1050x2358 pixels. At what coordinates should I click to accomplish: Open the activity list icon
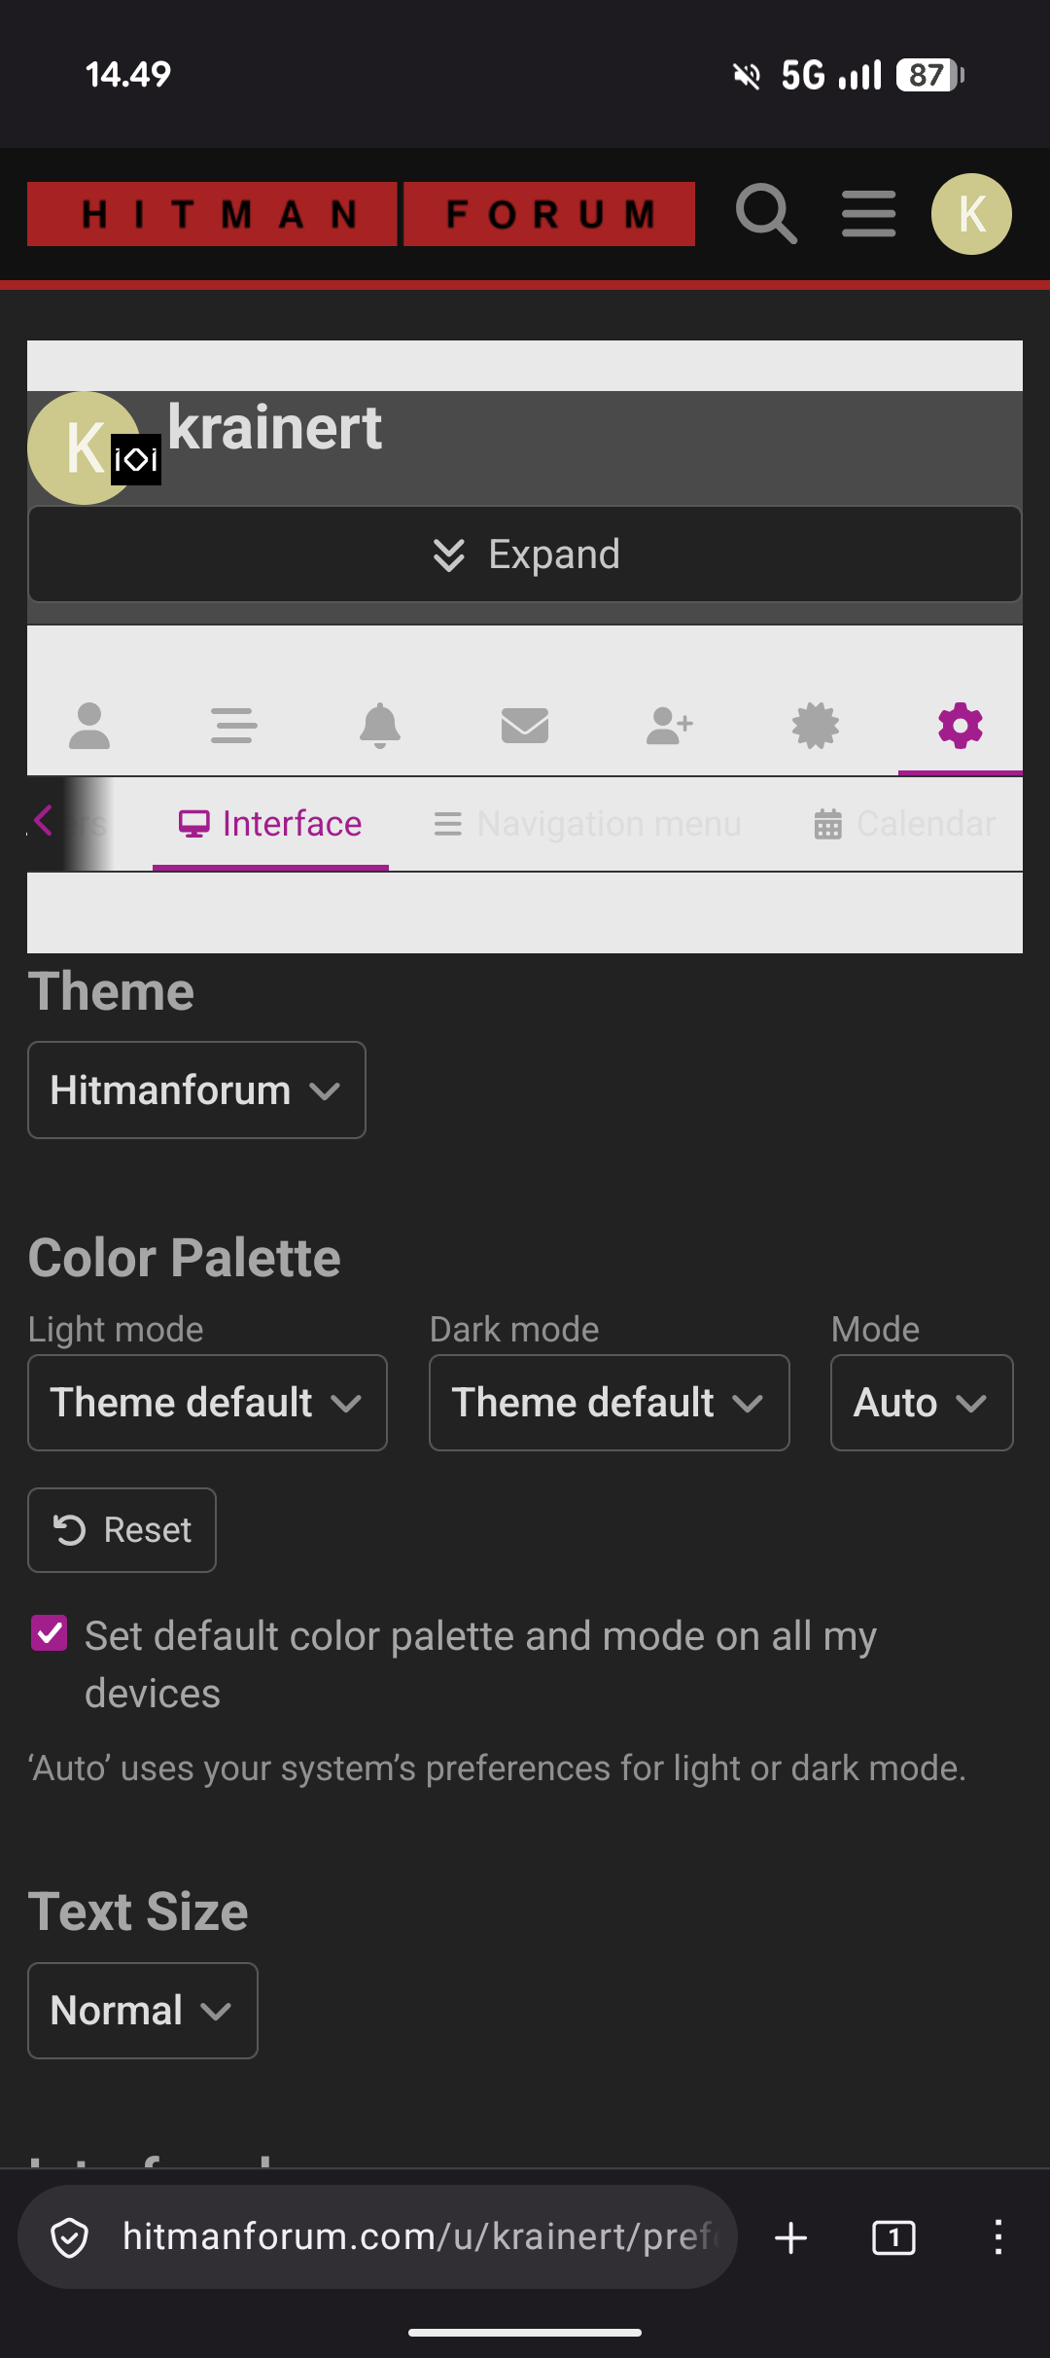coord(234,726)
